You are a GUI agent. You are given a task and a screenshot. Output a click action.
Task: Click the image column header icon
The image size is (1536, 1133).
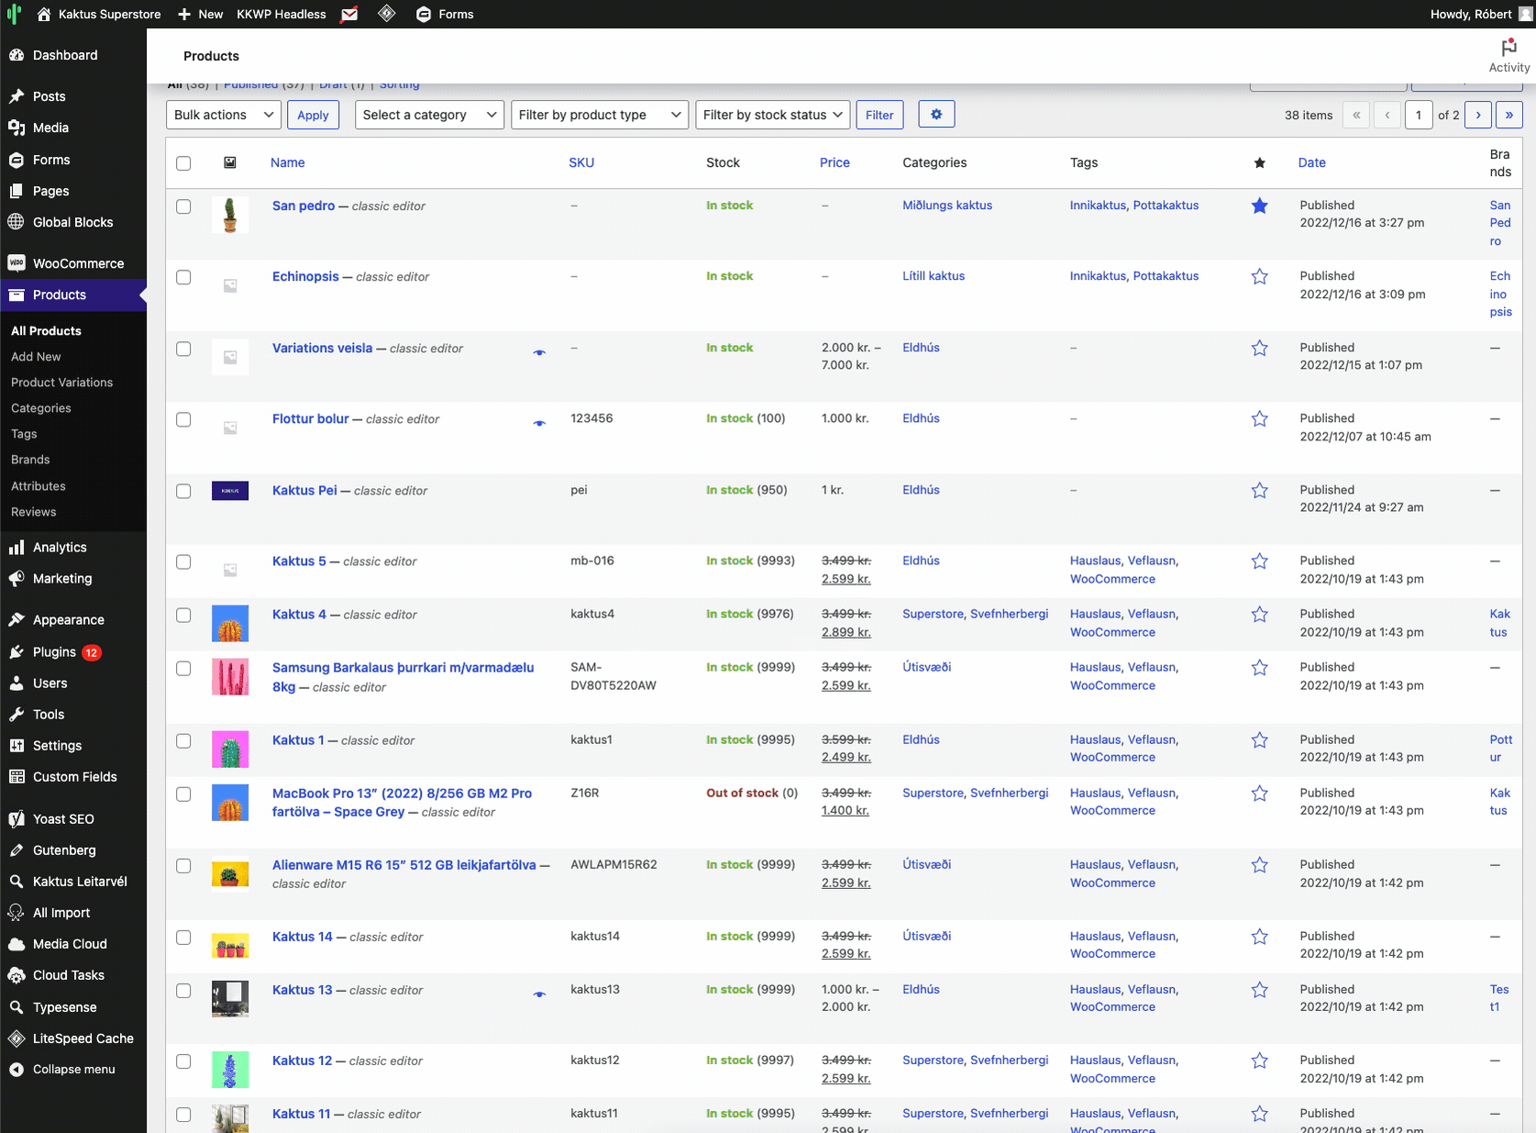(x=230, y=162)
